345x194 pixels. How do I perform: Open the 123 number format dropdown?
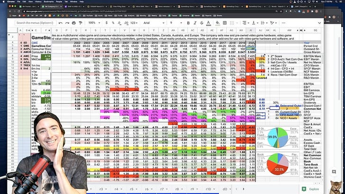[x=134, y=23]
